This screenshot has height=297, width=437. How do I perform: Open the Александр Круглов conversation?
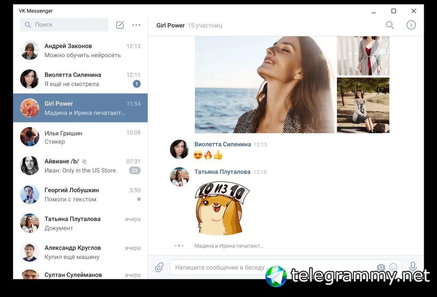click(x=80, y=252)
